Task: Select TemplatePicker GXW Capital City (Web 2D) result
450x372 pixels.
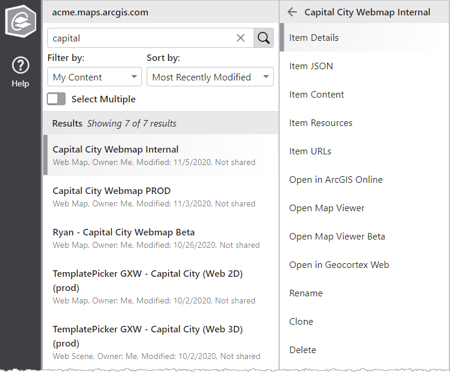Action: coord(160,286)
